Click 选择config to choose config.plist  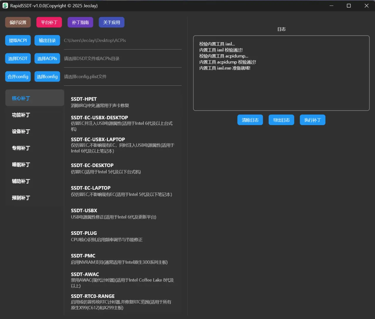(x=47, y=76)
